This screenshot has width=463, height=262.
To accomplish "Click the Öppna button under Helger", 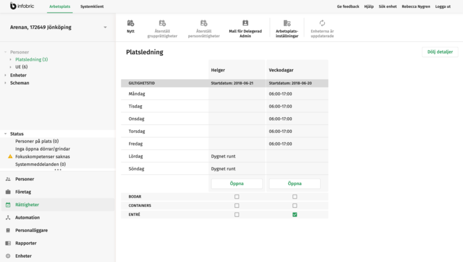I will pyautogui.click(x=236, y=184).
